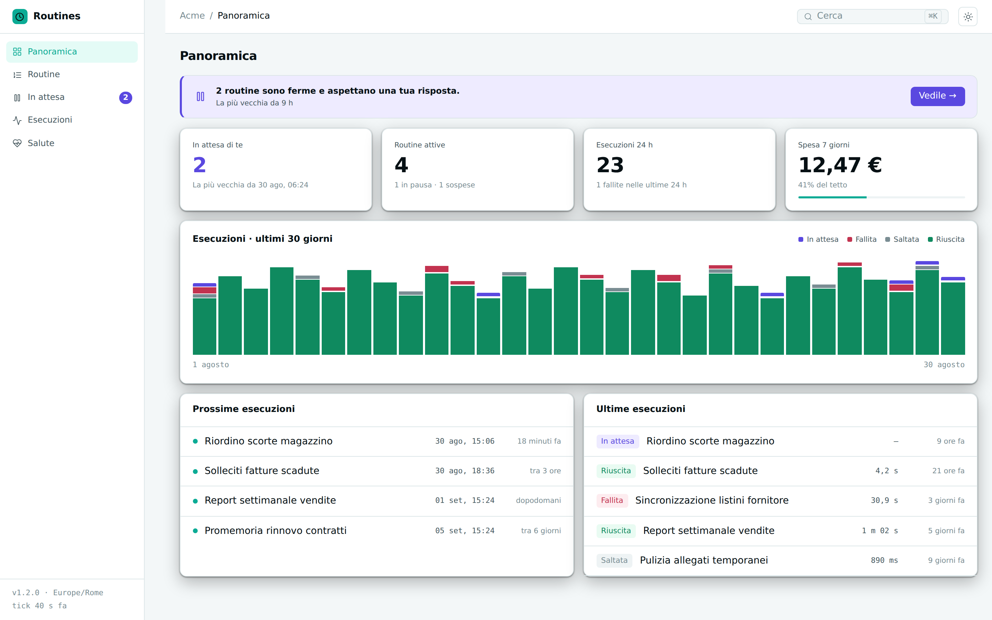This screenshot has width=992, height=620.
Task: Open Riordino scorte magazzino in Prossime esecuzioni
Action: point(377,441)
